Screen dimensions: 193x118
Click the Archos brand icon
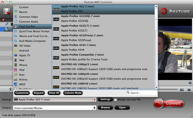pyautogui.click(x=16, y=79)
